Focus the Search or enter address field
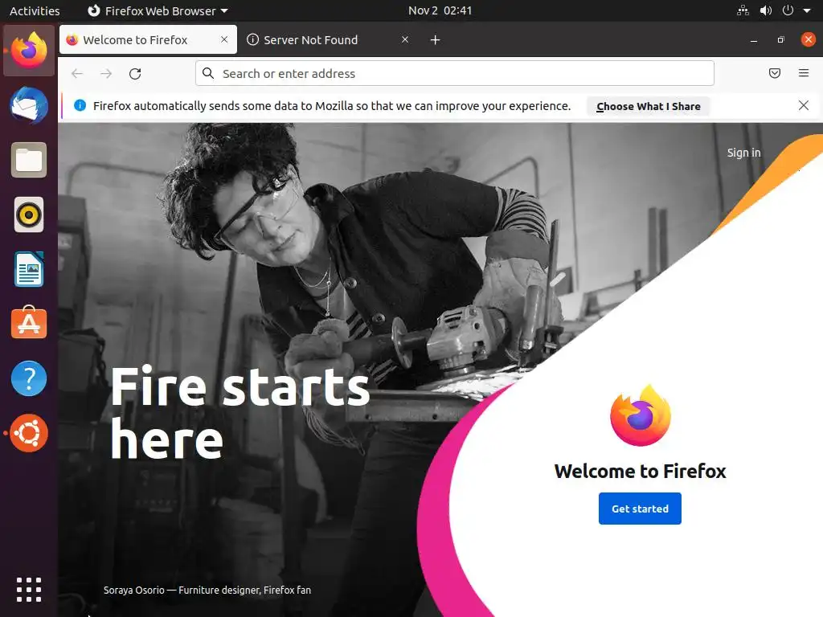 click(455, 73)
